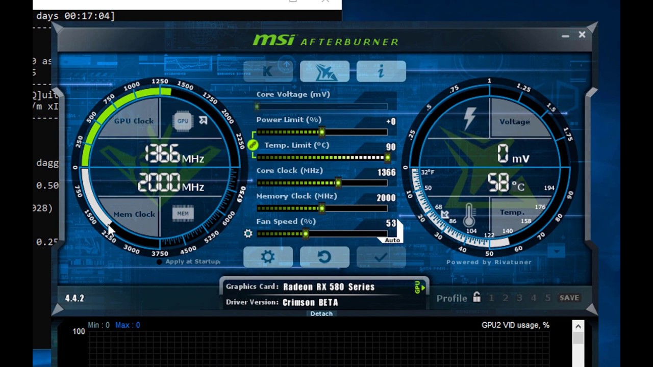This screenshot has height=367, width=653.
Task: Click the graph Min : 0 label
Action: click(x=99, y=325)
